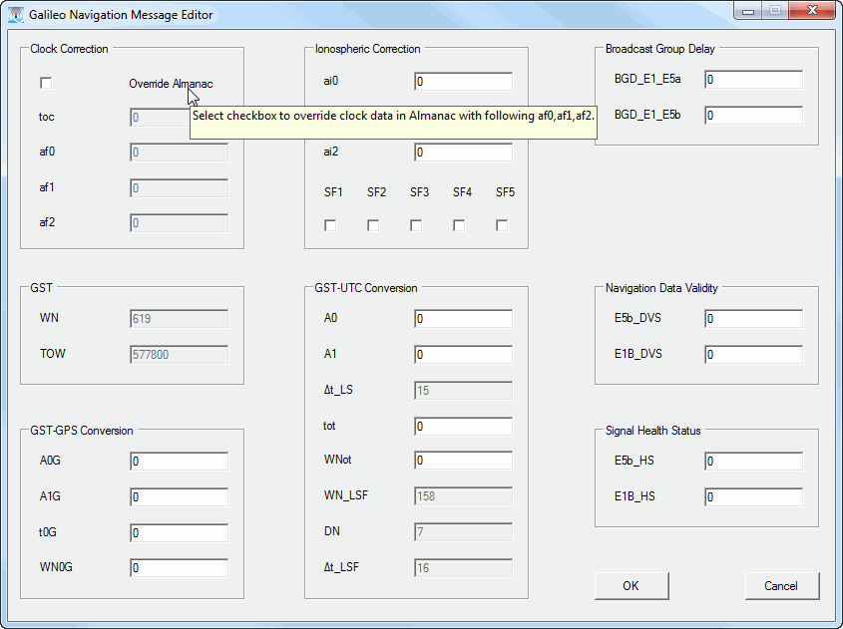
Task: Click the Navigation Data Validity title
Action: coord(661,288)
